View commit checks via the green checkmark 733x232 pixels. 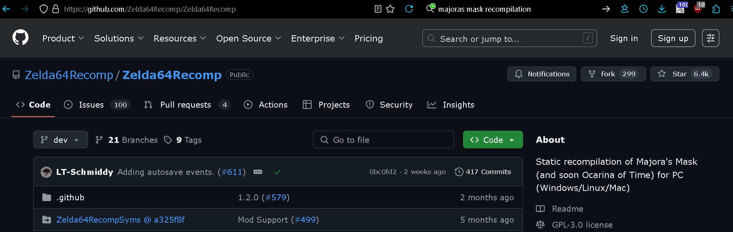[277, 172]
